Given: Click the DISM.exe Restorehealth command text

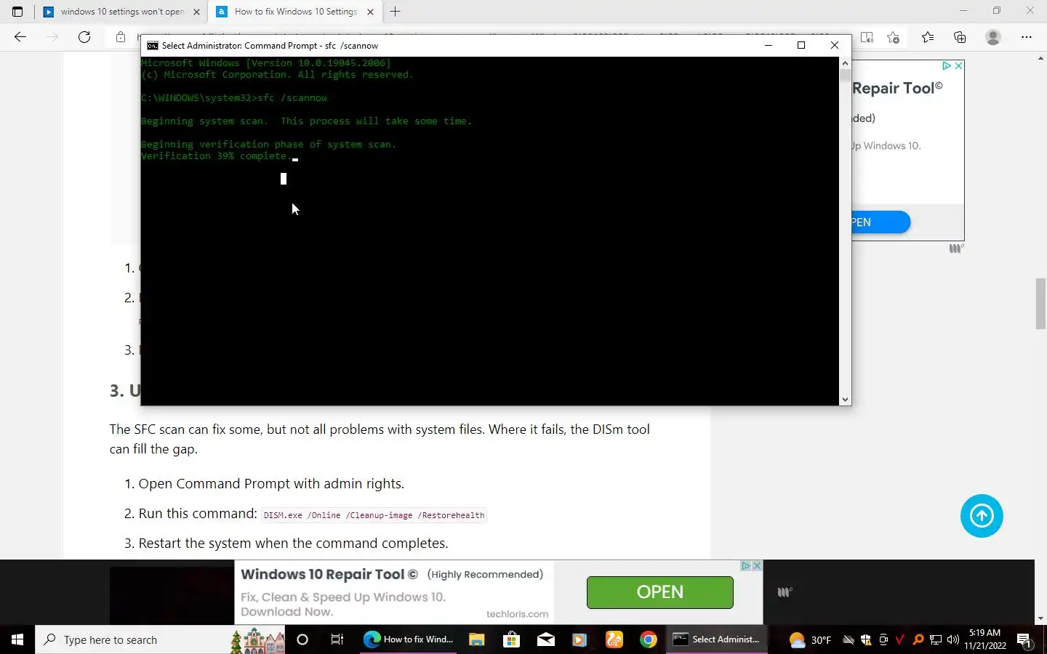Looking at the screenshot, I should pos(374,515).
